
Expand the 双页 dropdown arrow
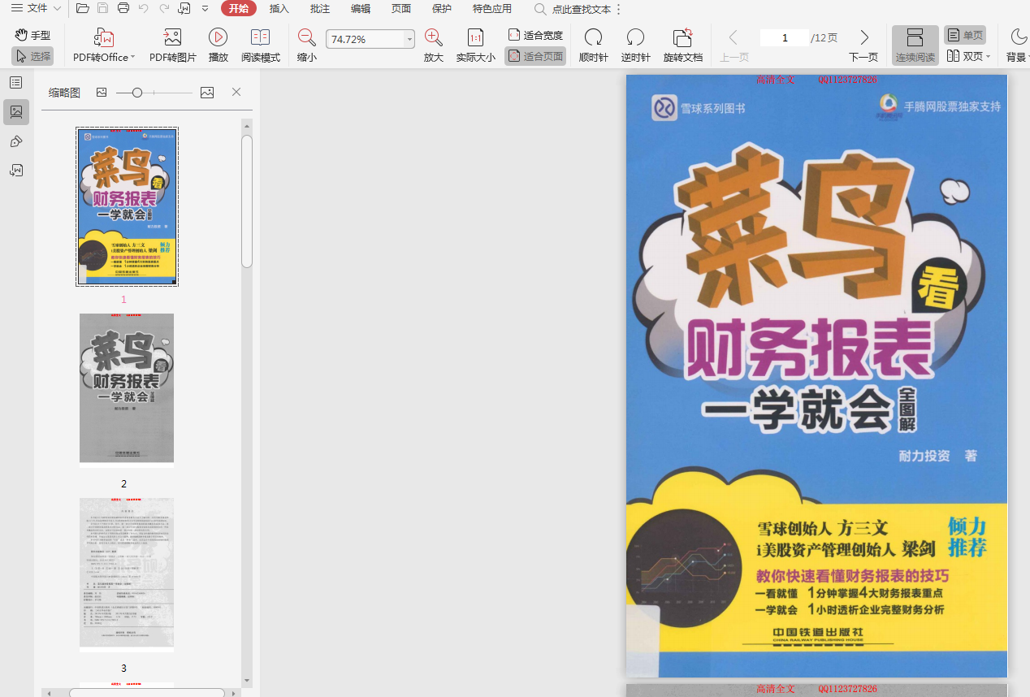(x=989, y=57)
